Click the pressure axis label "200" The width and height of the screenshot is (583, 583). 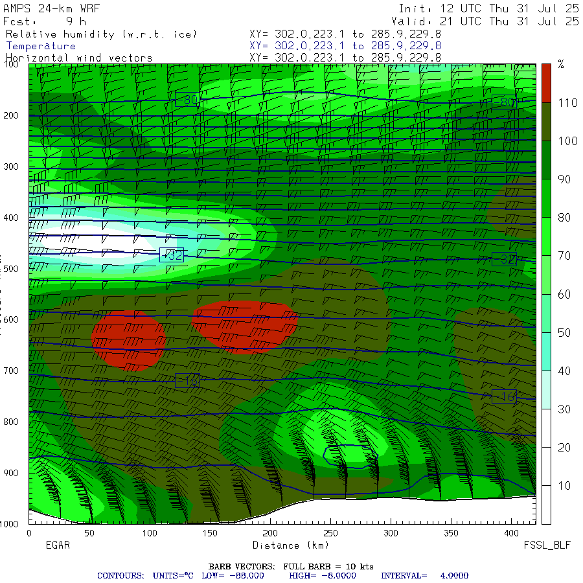coord(11,116)
